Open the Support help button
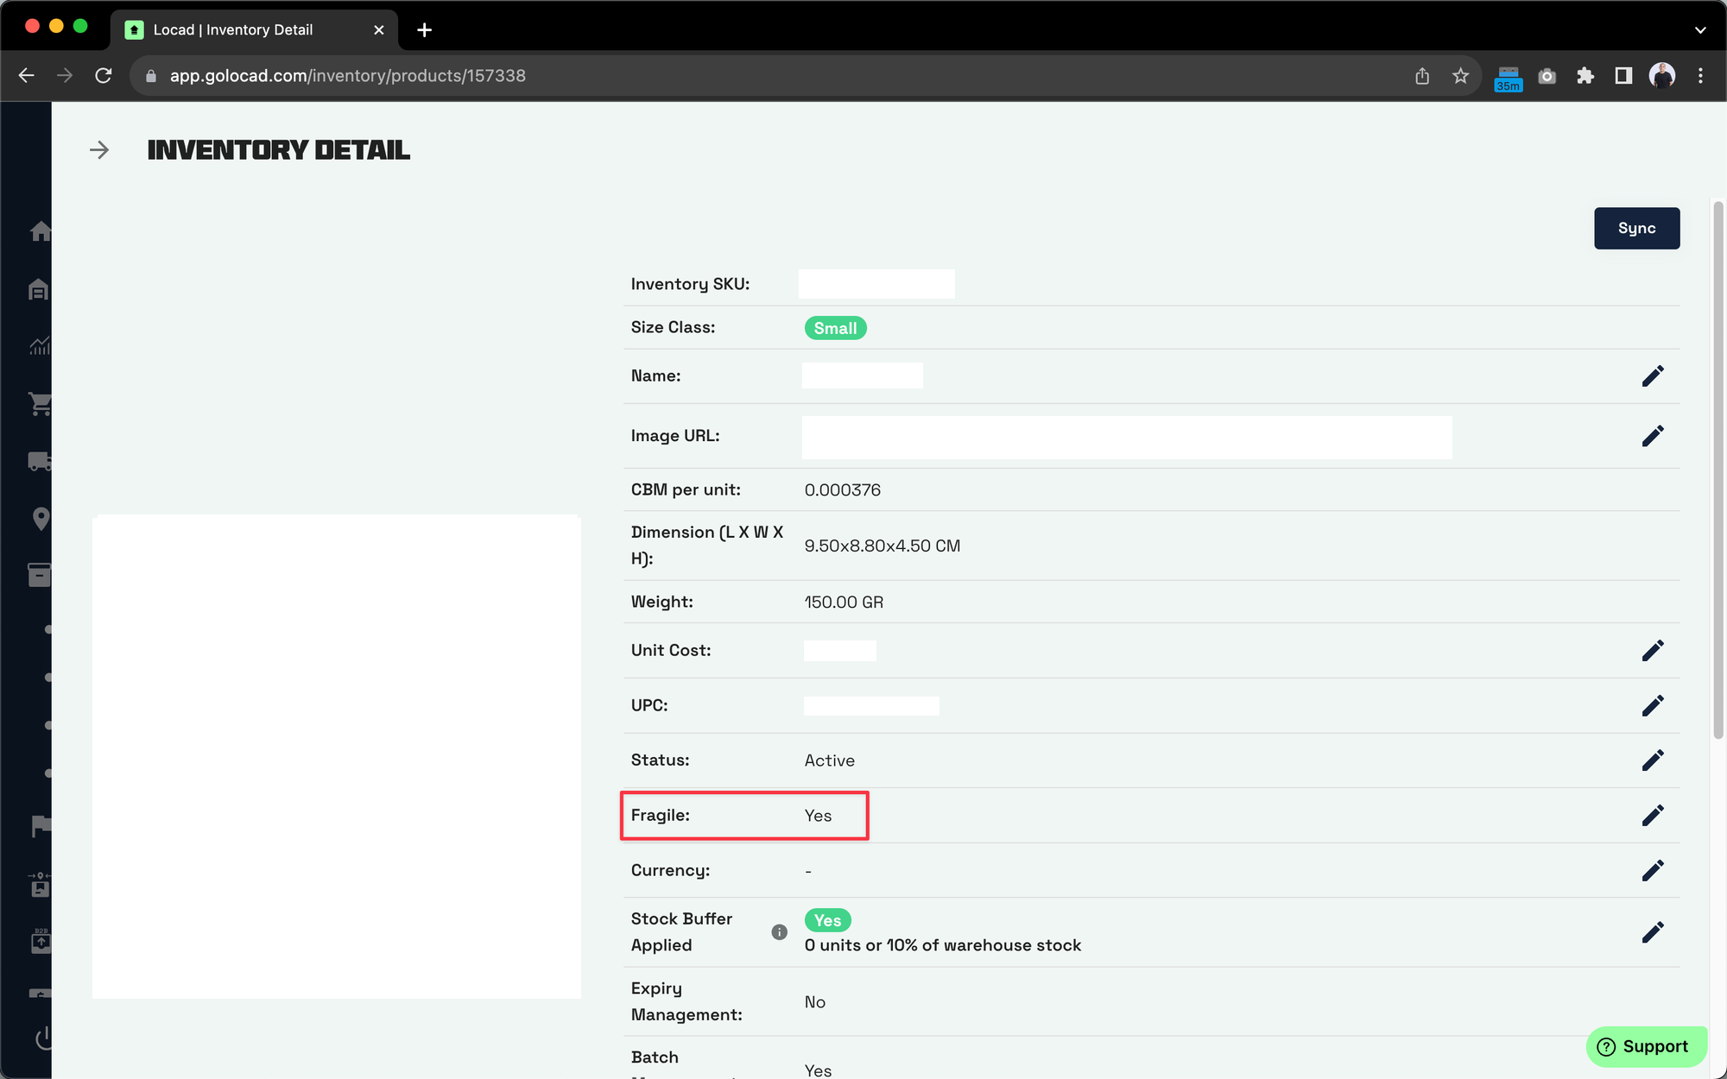This screenshot has width=1727, height=1079. coord(1645,1046)
